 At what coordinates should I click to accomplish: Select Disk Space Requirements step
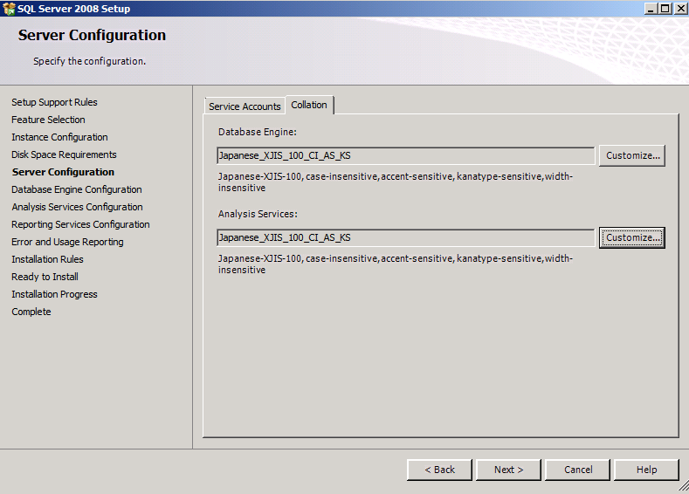[x=64, y=154]
